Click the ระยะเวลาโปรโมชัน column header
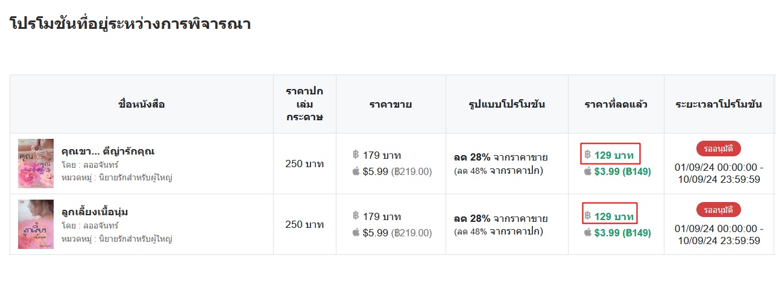The width and height of the screenshot is (776, 285). [x=719, y=104]
